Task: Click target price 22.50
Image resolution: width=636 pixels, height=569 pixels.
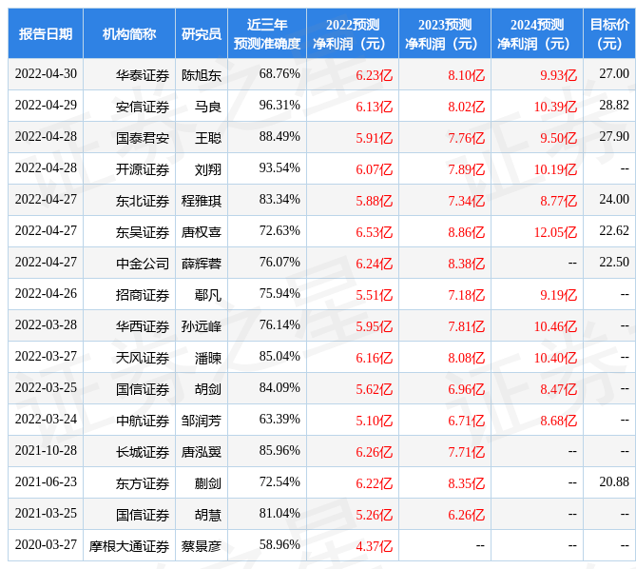Action: (614, 263)
